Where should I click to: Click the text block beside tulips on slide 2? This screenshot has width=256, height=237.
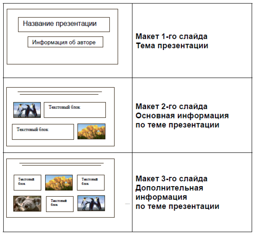click(x=43, y=132)
